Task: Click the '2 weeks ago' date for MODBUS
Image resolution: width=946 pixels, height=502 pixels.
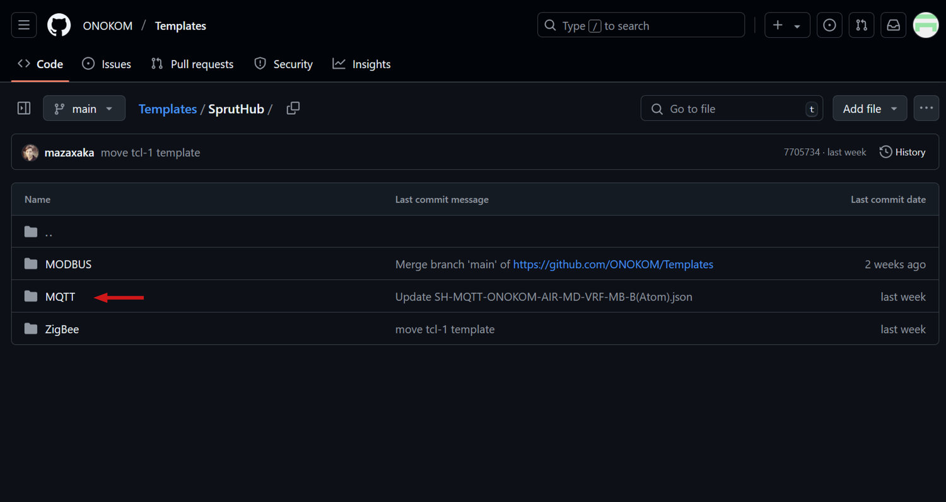Action: (896, 264)
